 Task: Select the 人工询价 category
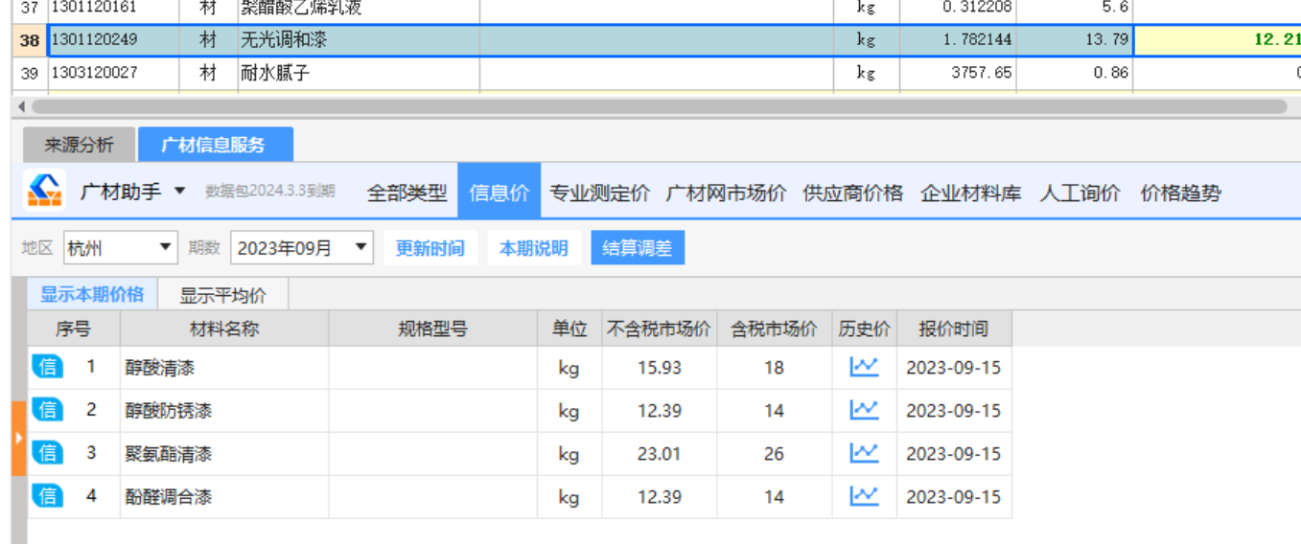(x=1080, y=193)
